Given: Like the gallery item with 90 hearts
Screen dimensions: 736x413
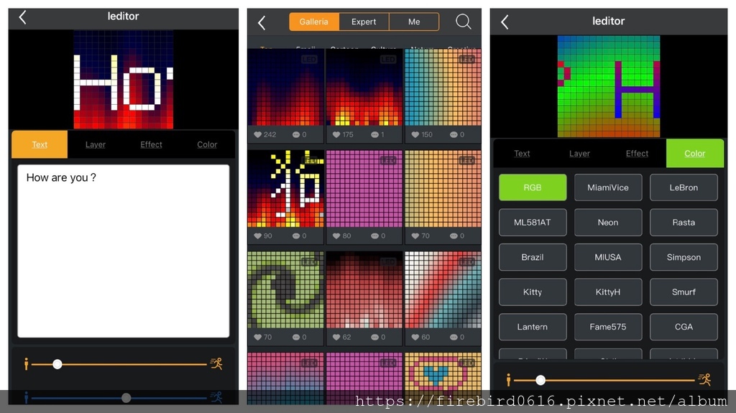Looking at the screenshot, I should tap(258, 236).
